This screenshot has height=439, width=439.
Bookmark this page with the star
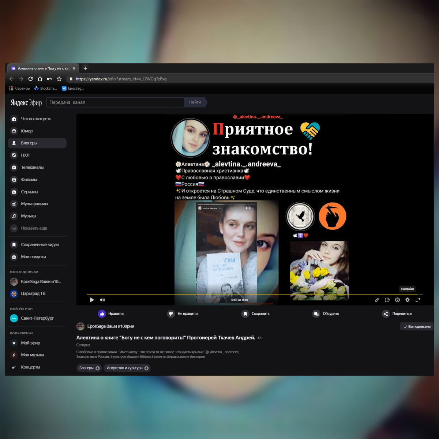pos(59,79)
